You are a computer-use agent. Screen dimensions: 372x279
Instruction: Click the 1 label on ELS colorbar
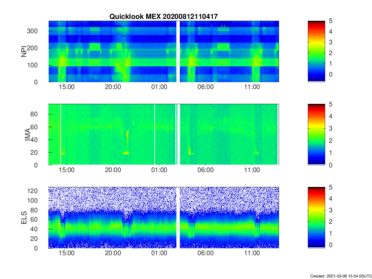click(x=330, y=233)
